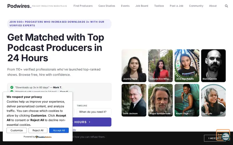The height and width of the screenshot is (145, 233).
Task: Open Dave Jackson profile card
Action: (134, 100)
